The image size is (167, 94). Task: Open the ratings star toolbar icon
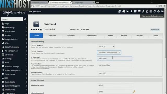point(132,11)
